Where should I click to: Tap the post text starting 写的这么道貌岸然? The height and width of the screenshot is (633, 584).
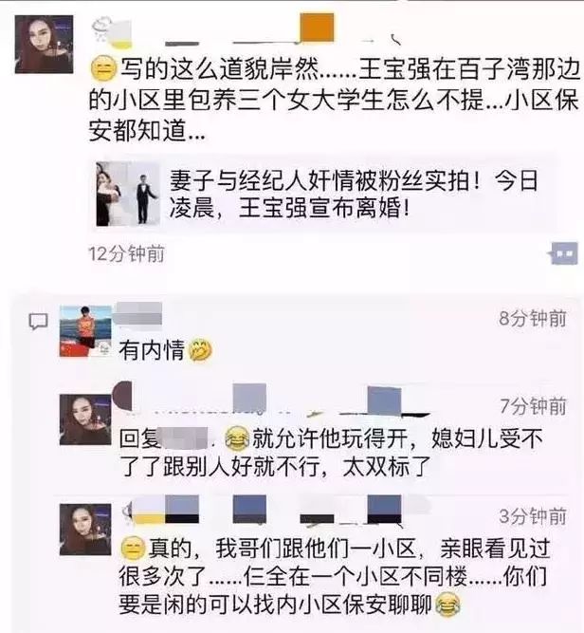pos(334,100)
